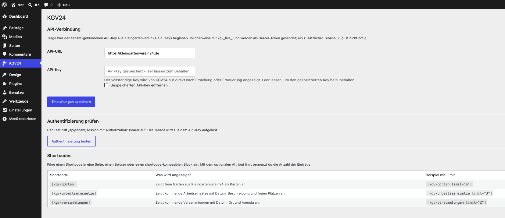The image size is (505, 218).
Task: Click the comments bubble icon in top bar
Action: point(46,5)
